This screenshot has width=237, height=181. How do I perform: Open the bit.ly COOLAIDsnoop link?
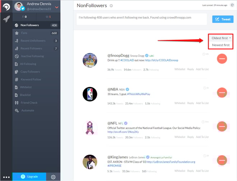162,60
